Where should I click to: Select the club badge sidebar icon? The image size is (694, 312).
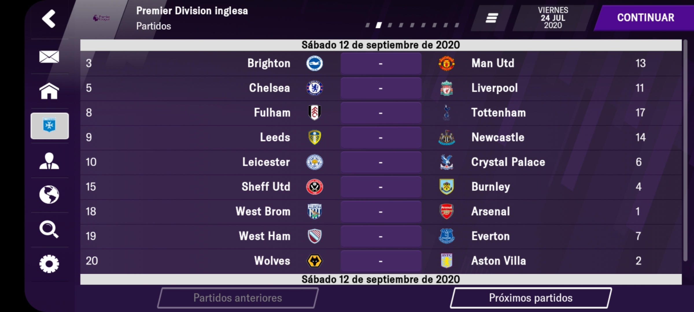pos(50,126)
